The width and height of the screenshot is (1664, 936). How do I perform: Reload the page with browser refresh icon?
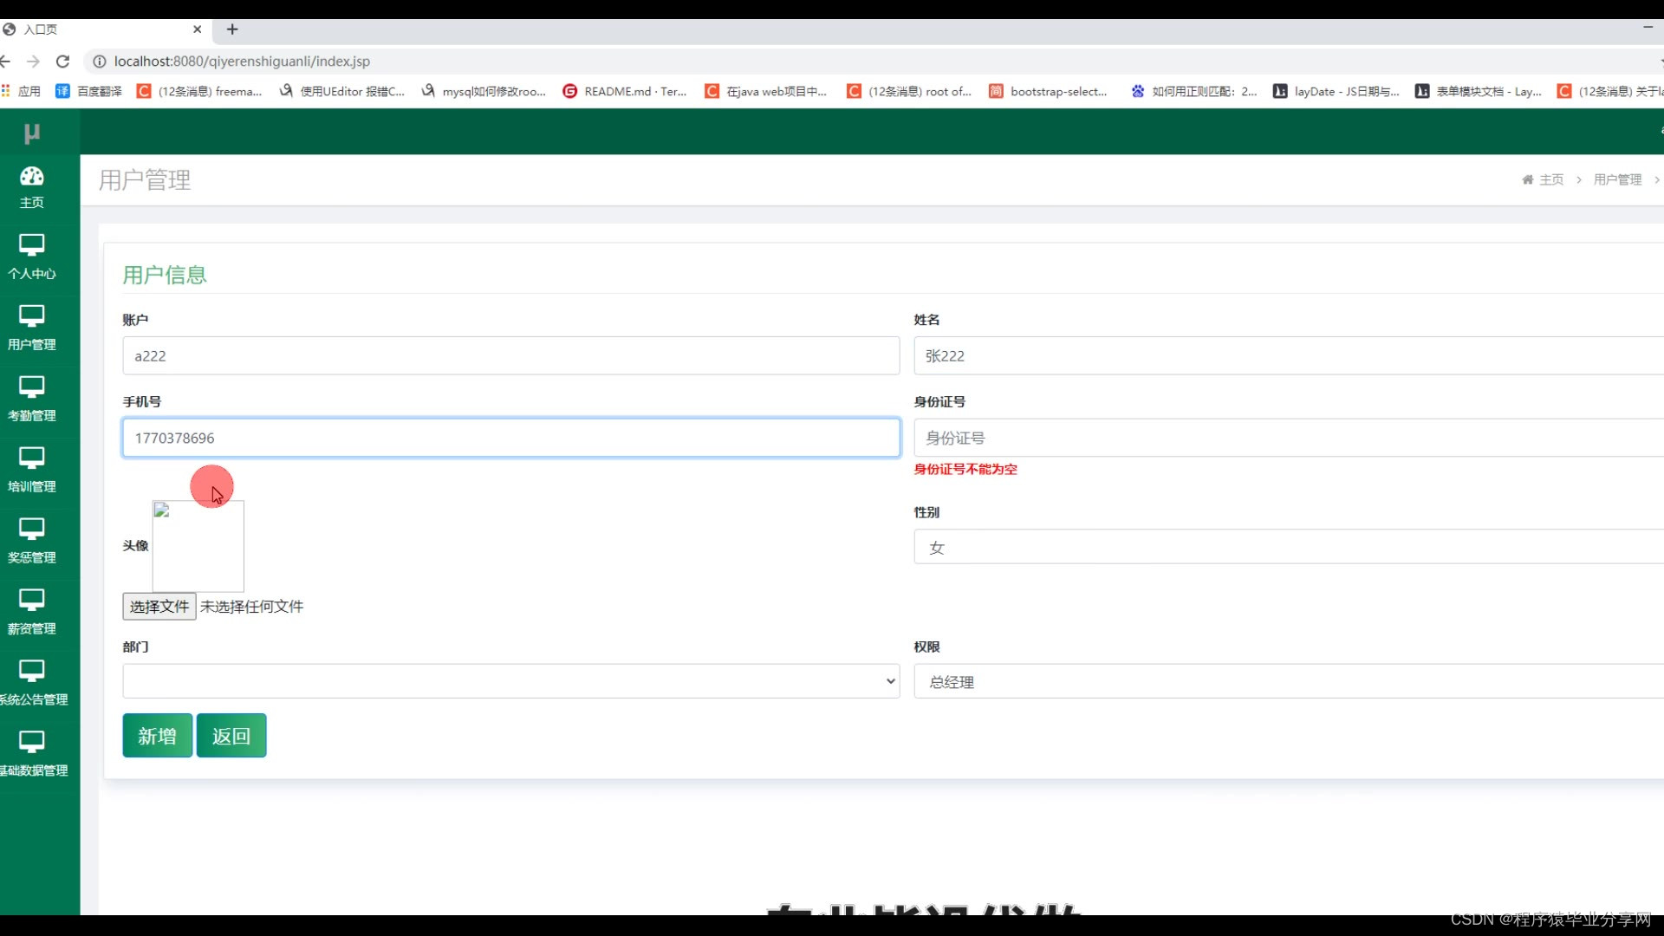[x=62, y=62]
